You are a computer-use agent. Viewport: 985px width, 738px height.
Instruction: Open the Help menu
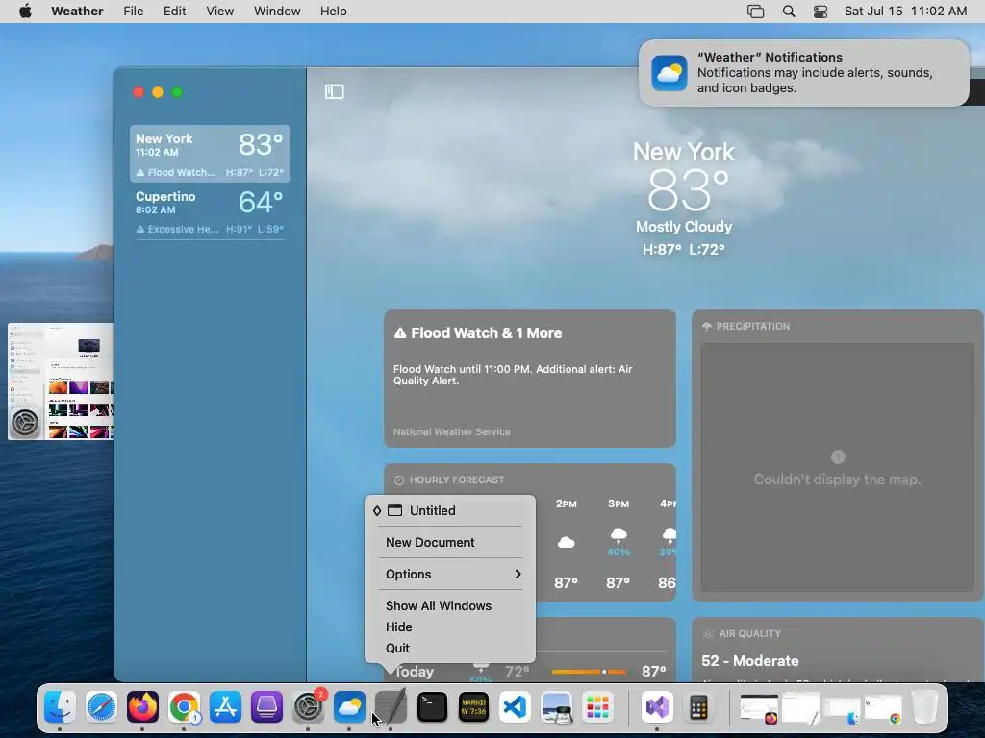pyautogui.click(x=334, y=12)
